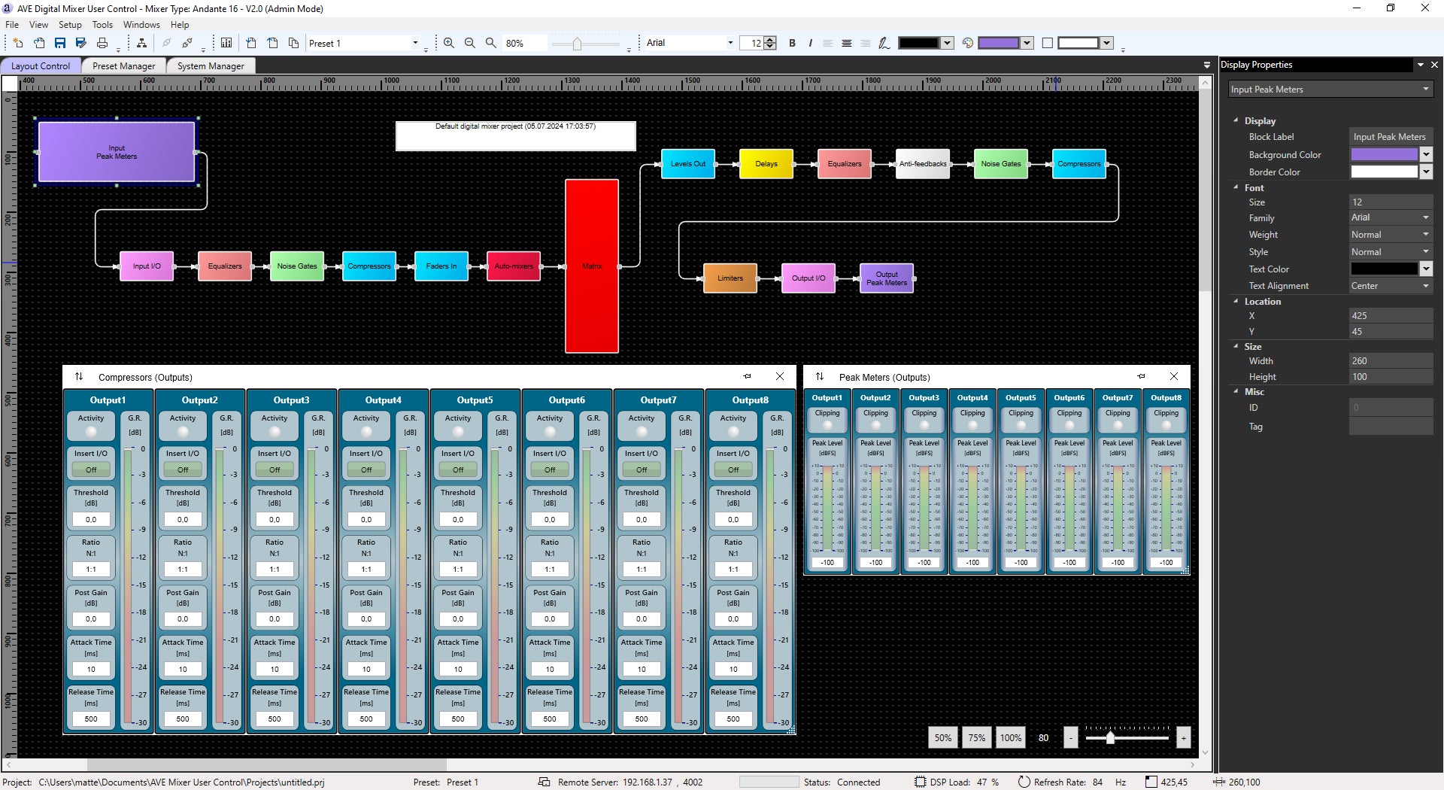Toggle bold formatting for block text
The width and height of the screenshot is (1444, 790).
click(792, 43)
